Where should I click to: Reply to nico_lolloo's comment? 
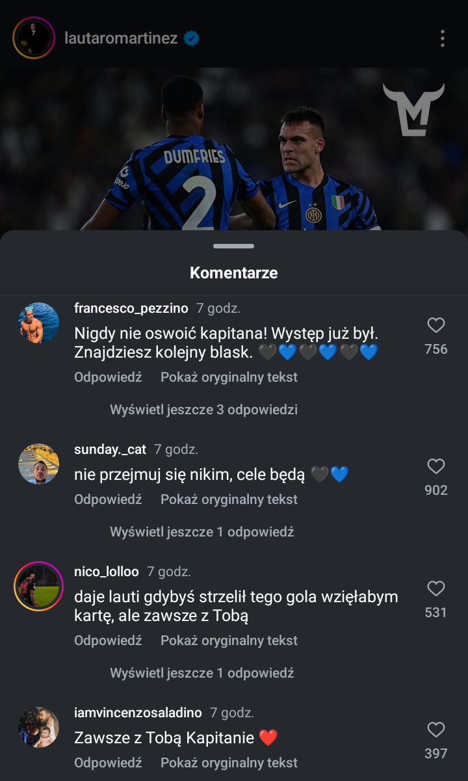coord(108,641)
